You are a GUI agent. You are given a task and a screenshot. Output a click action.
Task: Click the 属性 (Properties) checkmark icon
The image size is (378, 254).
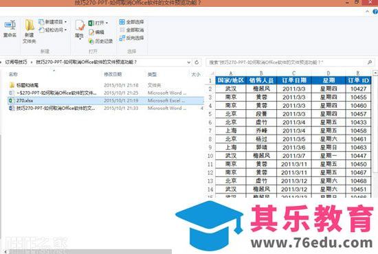80,25
